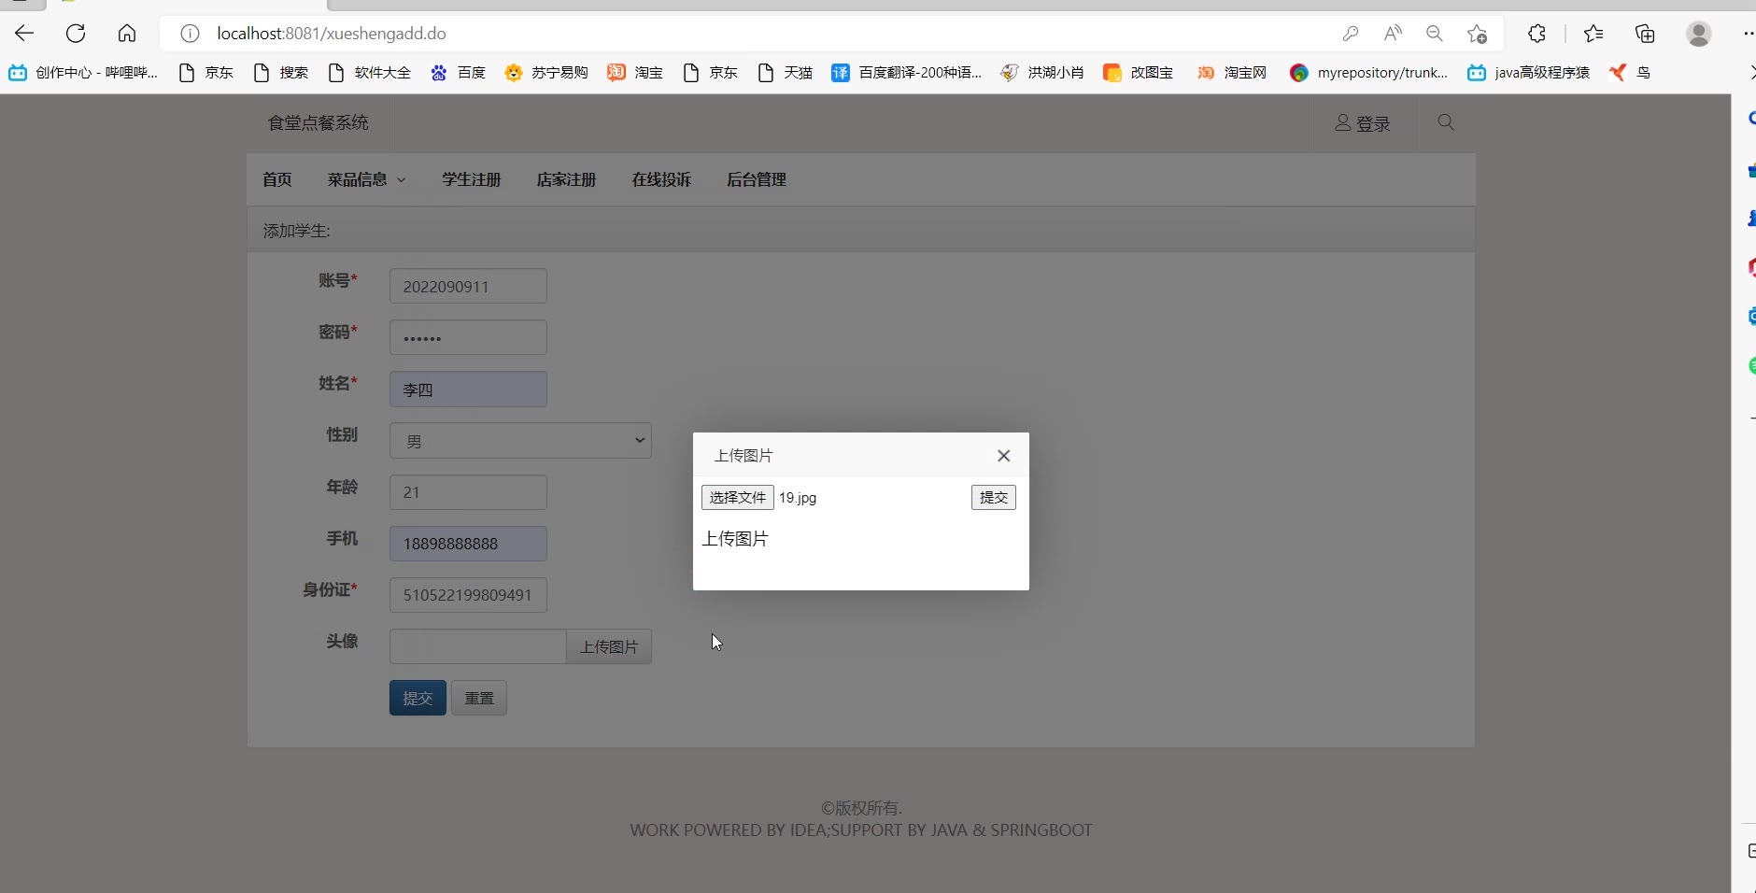Open the java高级程序猿 bookmark

coord(1529,73)
